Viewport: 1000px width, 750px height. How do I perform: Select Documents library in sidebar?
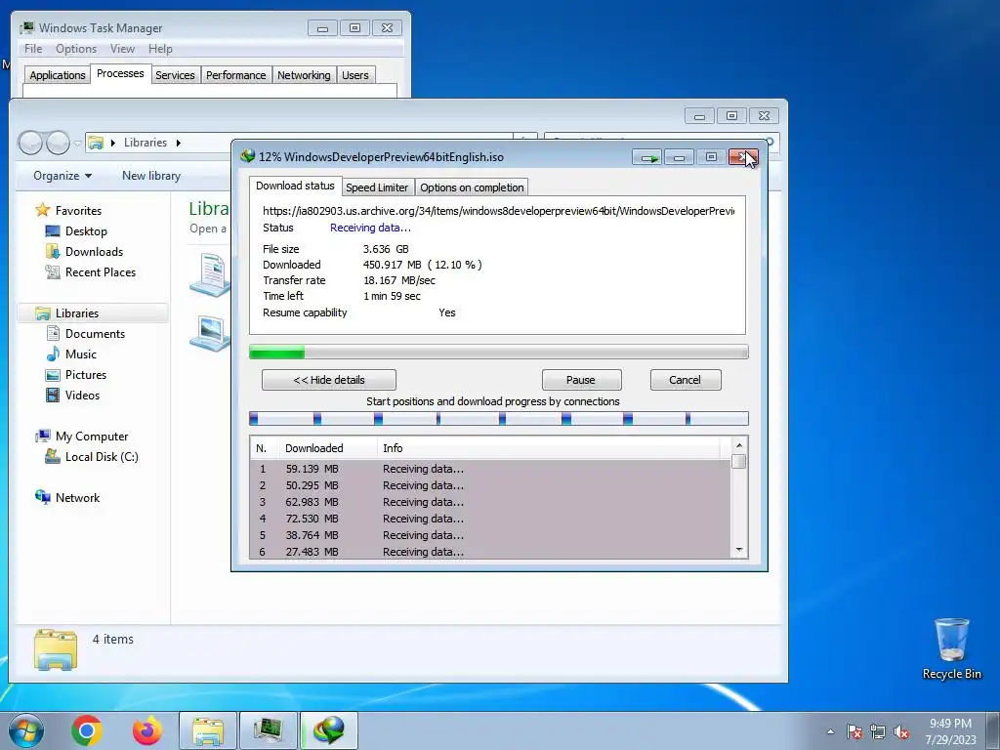tap(95, 334)
